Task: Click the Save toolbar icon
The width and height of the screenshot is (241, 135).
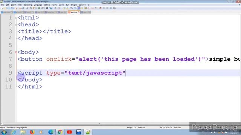Action: (x=9, y=8)
